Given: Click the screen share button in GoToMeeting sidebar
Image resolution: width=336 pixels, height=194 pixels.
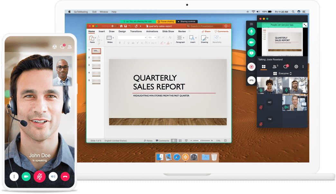Looking at the screenshot, I should point(251,53).
